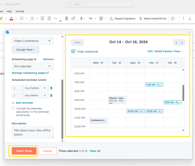Click the increase indent icon
This screenshot has width=195, height=166.
[x=49, y=18]
